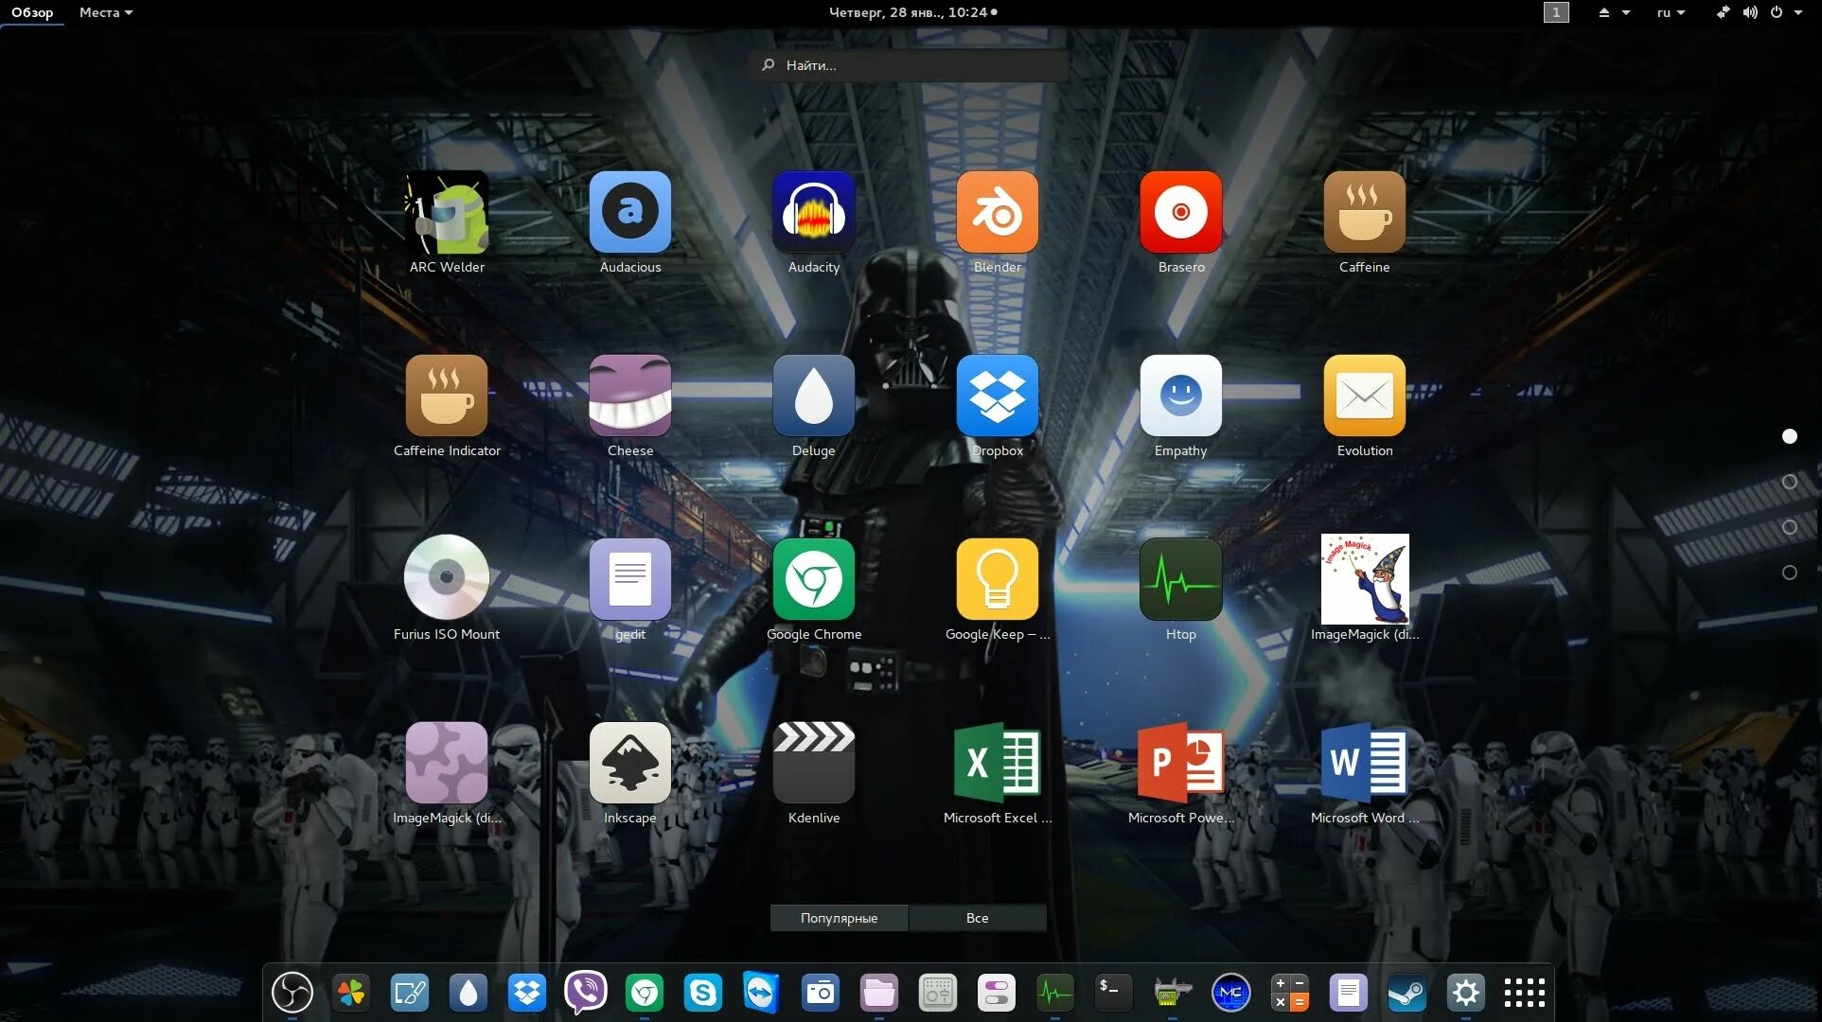Image resolution: width=1822 pixels, height=1022 pixels.
Task: Launch the Inkscape application
Action: pyautogui.click(x=629, y=764)
